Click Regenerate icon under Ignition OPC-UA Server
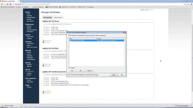The width and height of the screenshot is (193, 108). point(43,40)
